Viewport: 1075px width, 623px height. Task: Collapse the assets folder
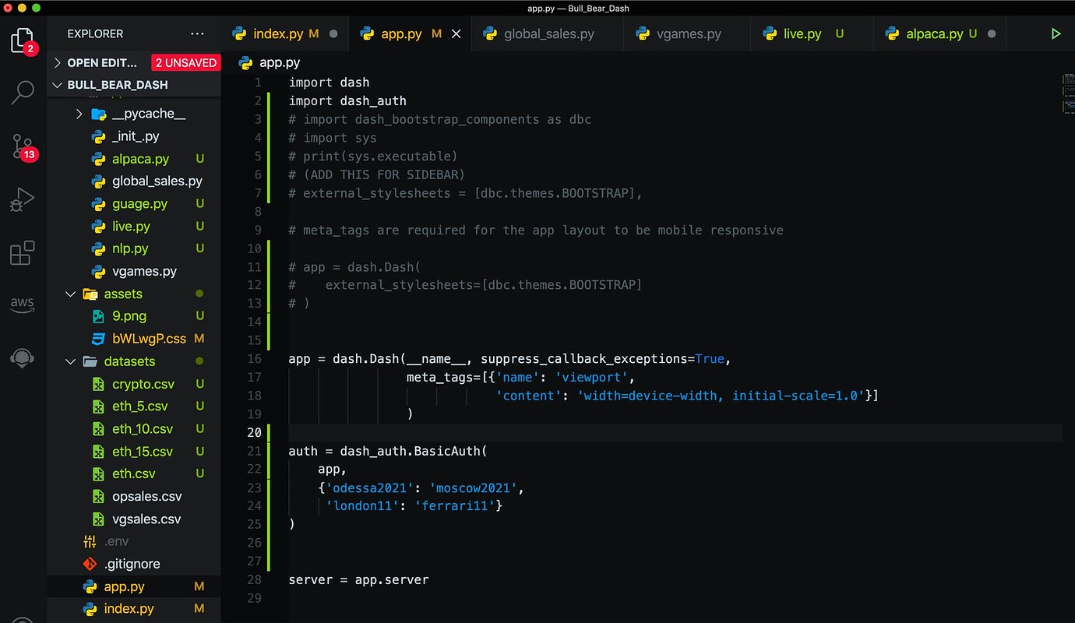pos(70,294)
